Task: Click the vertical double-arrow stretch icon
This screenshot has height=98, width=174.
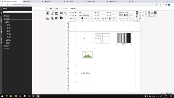Action: 105,18
